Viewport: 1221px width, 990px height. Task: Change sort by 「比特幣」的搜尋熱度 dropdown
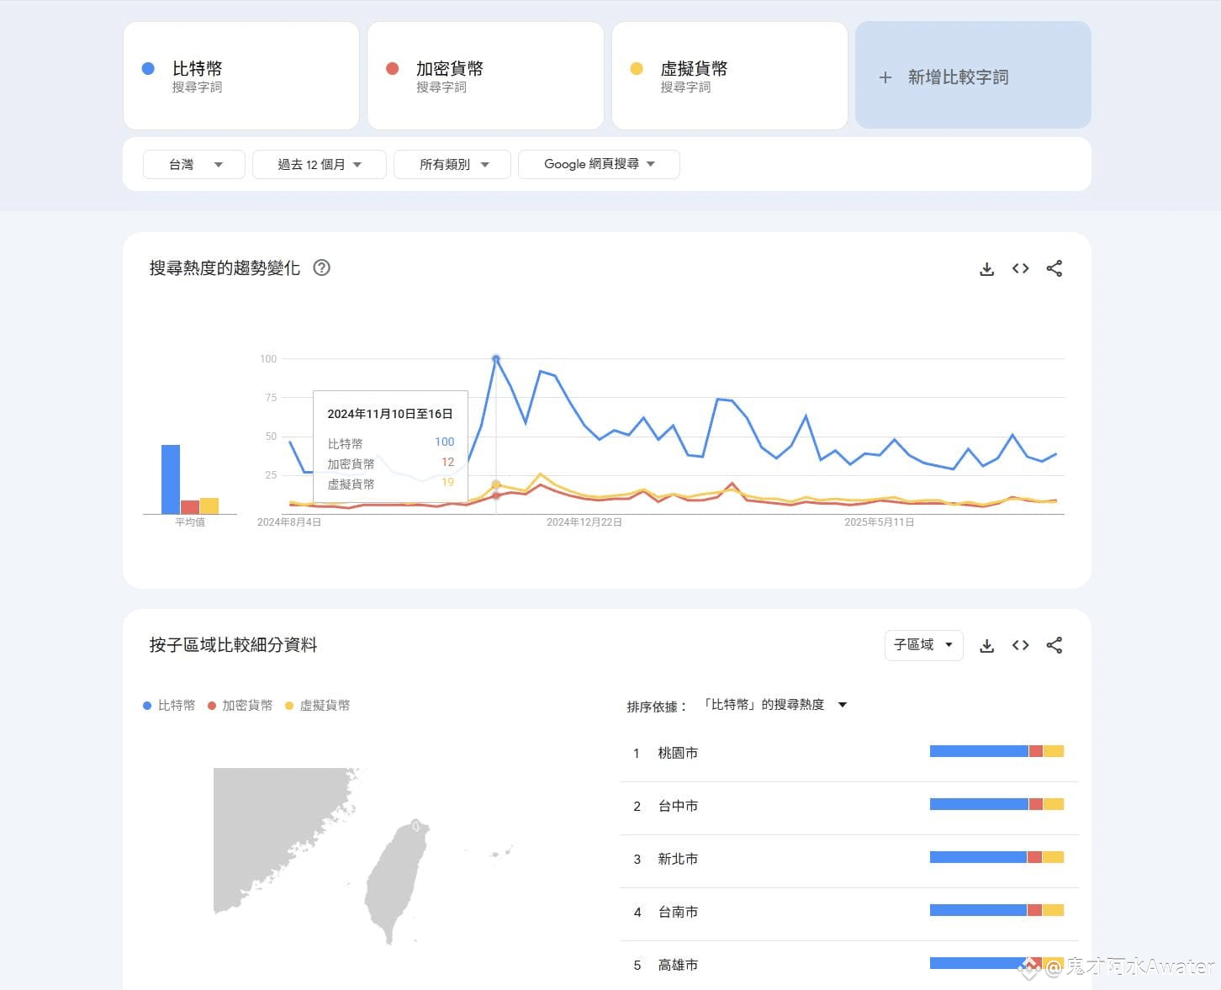(776, 705)
